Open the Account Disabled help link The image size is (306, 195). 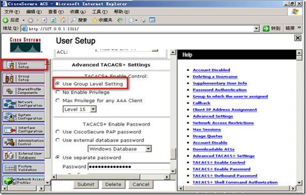point(211,70)
